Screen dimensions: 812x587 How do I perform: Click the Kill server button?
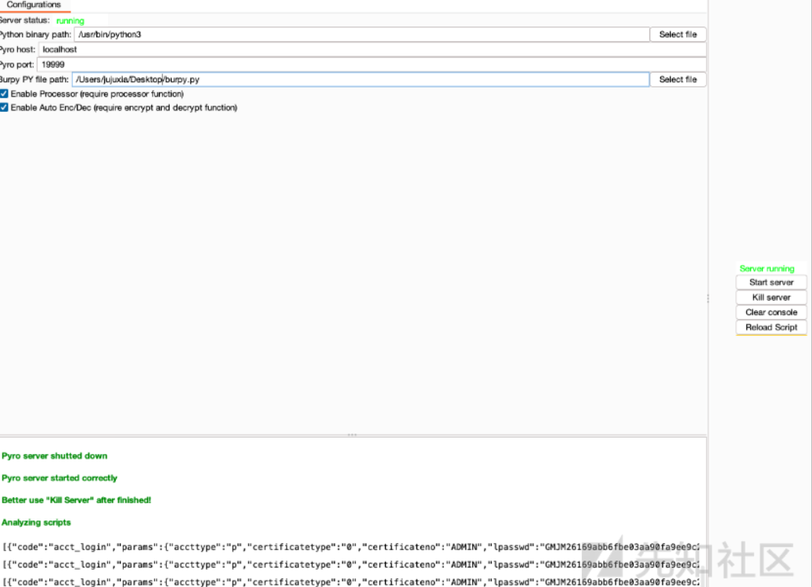[771, 297]
